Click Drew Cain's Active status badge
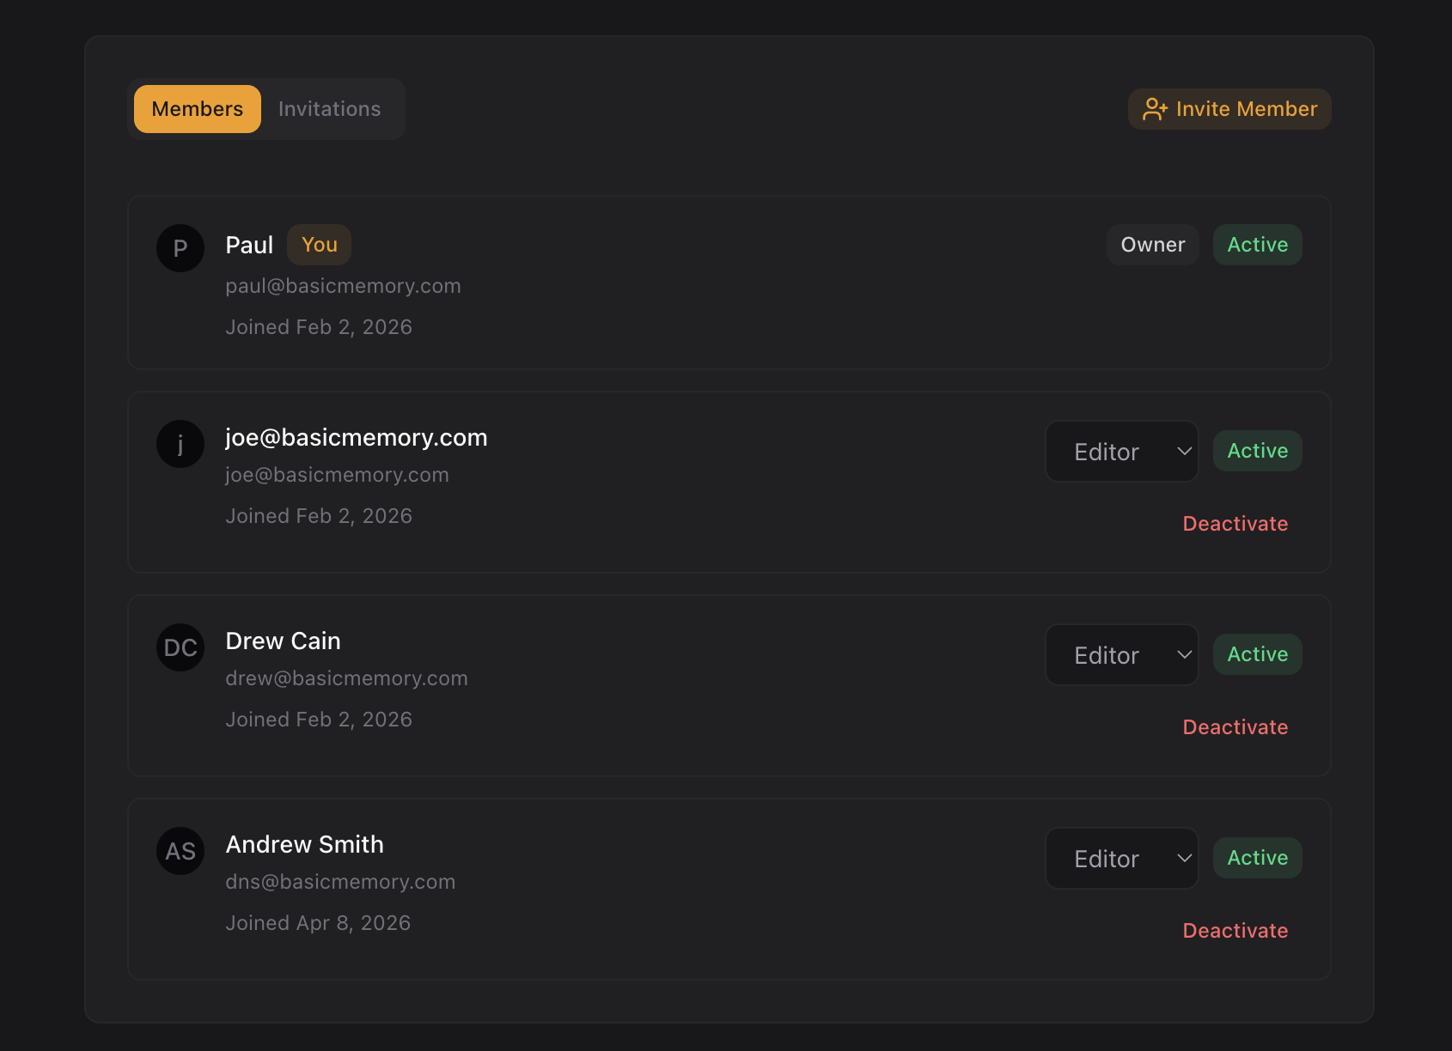The width and height of the screenshot is (1452, 1051). coord(1258,654)
